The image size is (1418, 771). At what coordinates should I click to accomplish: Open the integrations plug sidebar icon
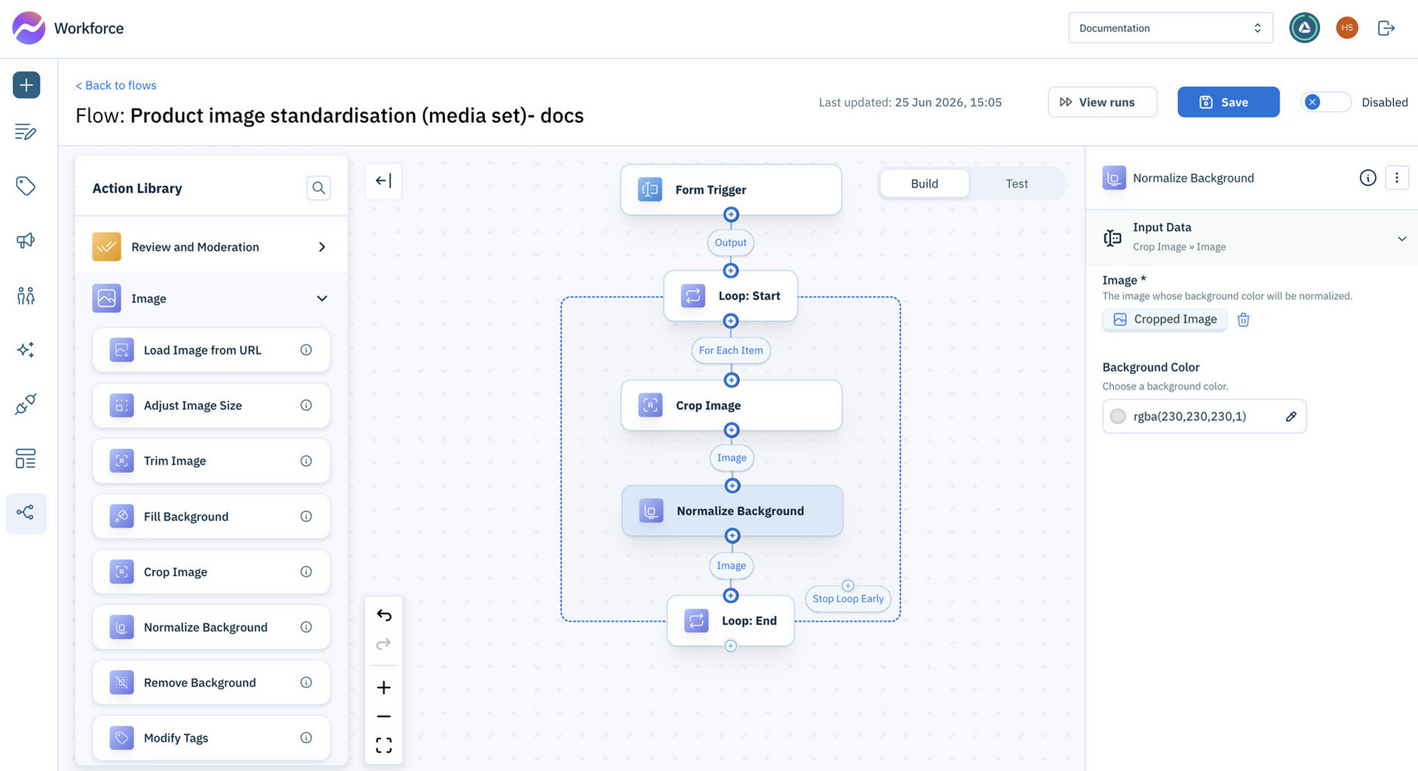pyautogui.click(x=26, y=405)
